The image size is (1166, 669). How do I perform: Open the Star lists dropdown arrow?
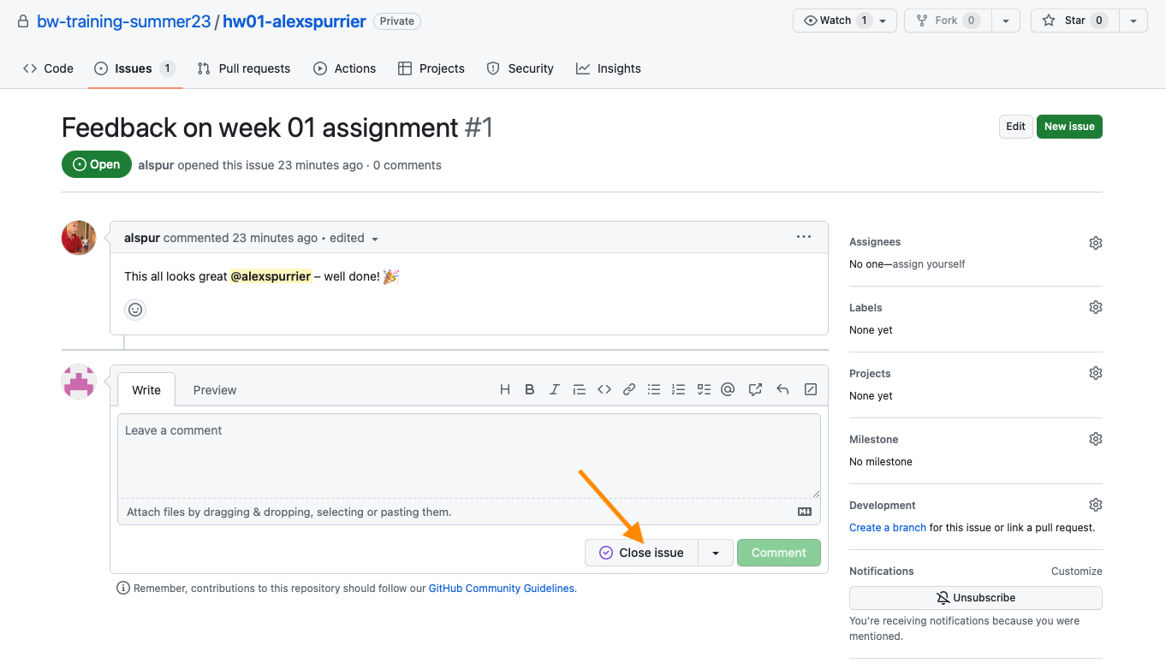pyautogui.click(x=1133, y=21)
